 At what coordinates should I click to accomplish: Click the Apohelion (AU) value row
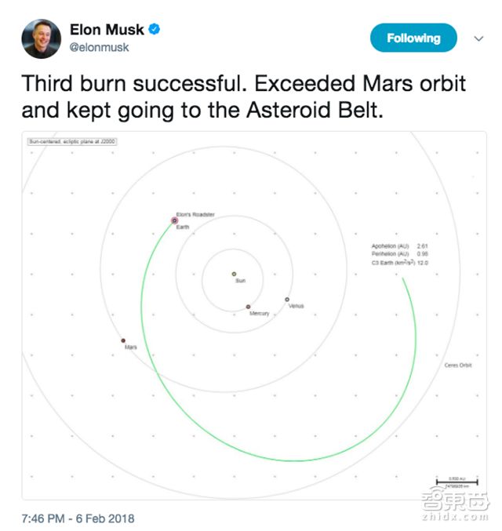point(399,246)
